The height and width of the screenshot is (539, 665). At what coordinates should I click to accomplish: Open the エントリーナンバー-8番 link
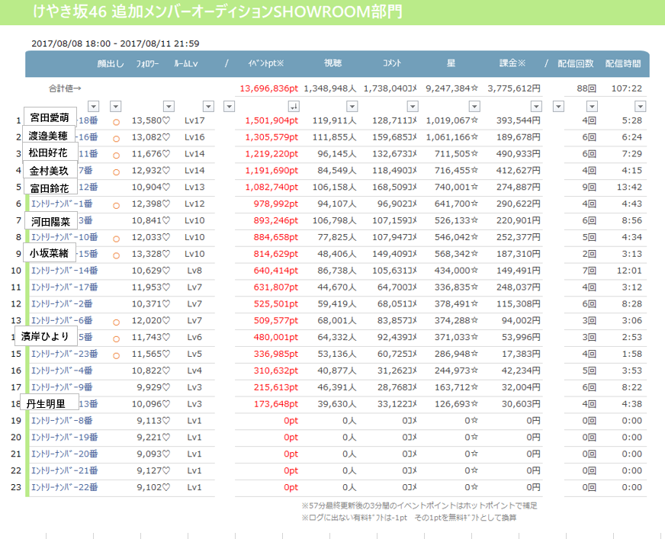click(62, 421)
